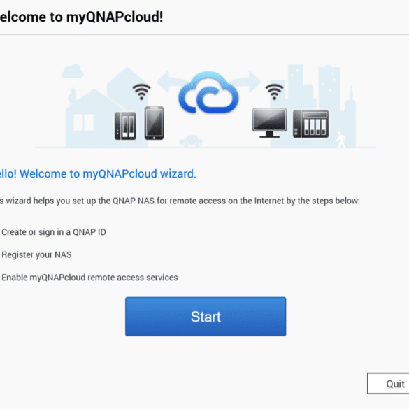This screenshot has width=409, height=409.
Task: Click the house illustration on the left
Action: pyautogui.click(x=92, y=119)
